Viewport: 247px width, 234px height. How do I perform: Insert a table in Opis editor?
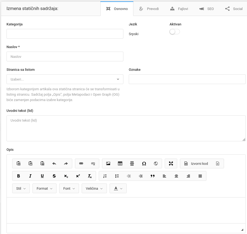coord(120,163)
